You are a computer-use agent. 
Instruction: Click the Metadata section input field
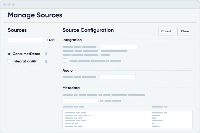pyautogui.click(x=81, y=101)
